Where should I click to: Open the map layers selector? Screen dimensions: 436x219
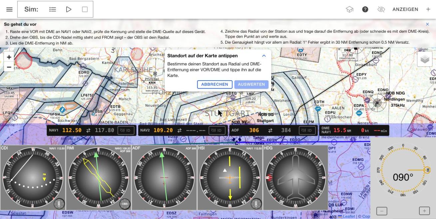coord(425,59)
